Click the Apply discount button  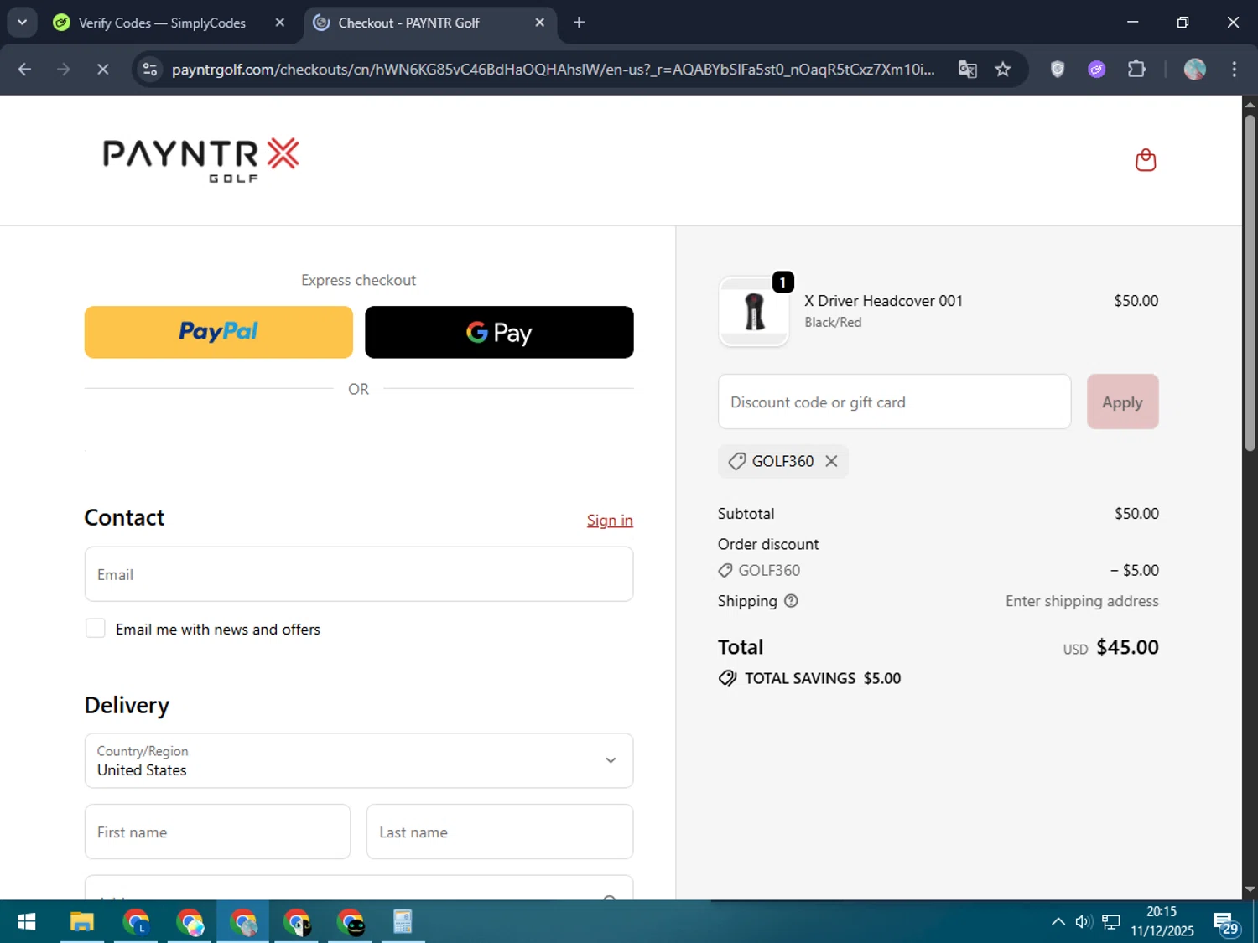(1122, 402)
